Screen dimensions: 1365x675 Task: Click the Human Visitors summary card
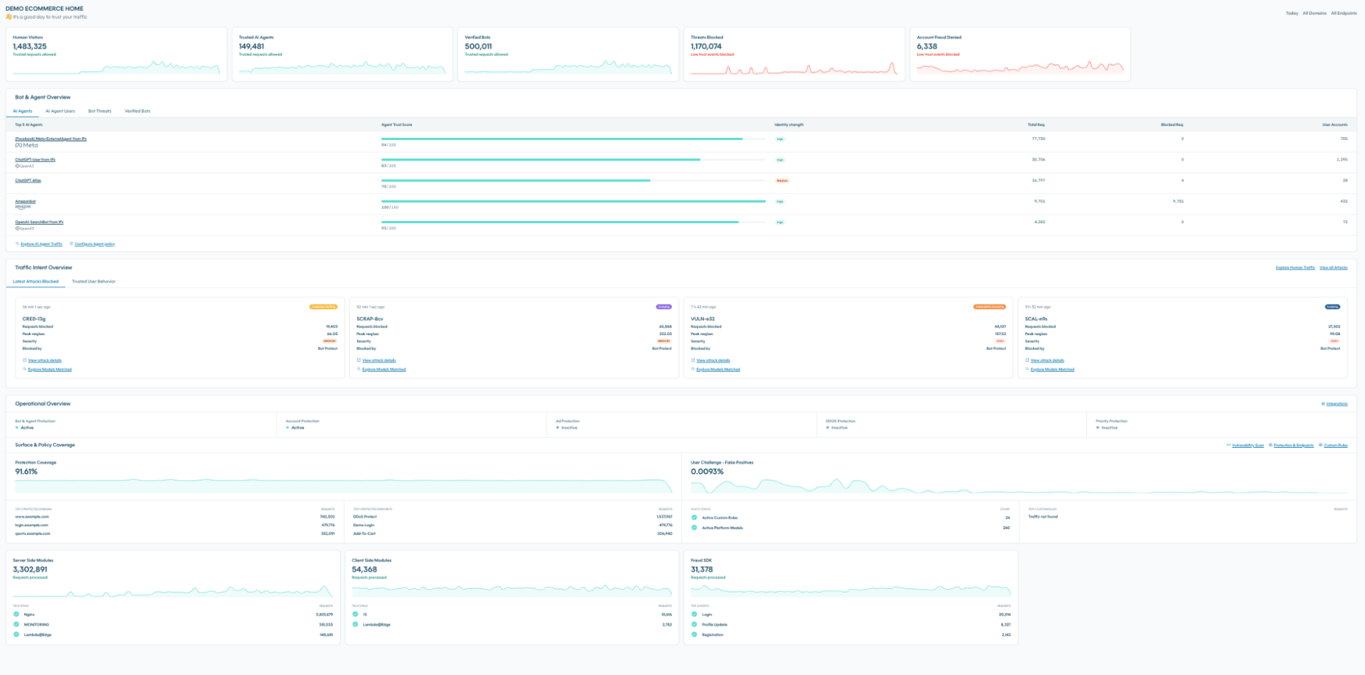click(117, 54)
